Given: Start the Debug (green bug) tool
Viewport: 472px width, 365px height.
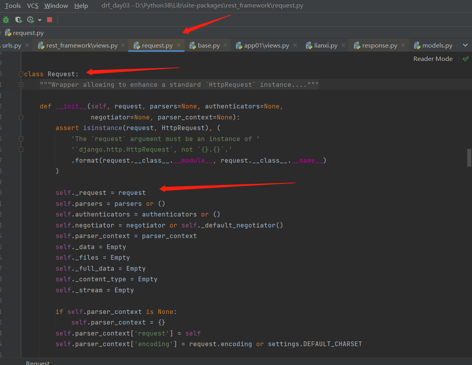Looking at the screenshot, I should pos(6,20).
